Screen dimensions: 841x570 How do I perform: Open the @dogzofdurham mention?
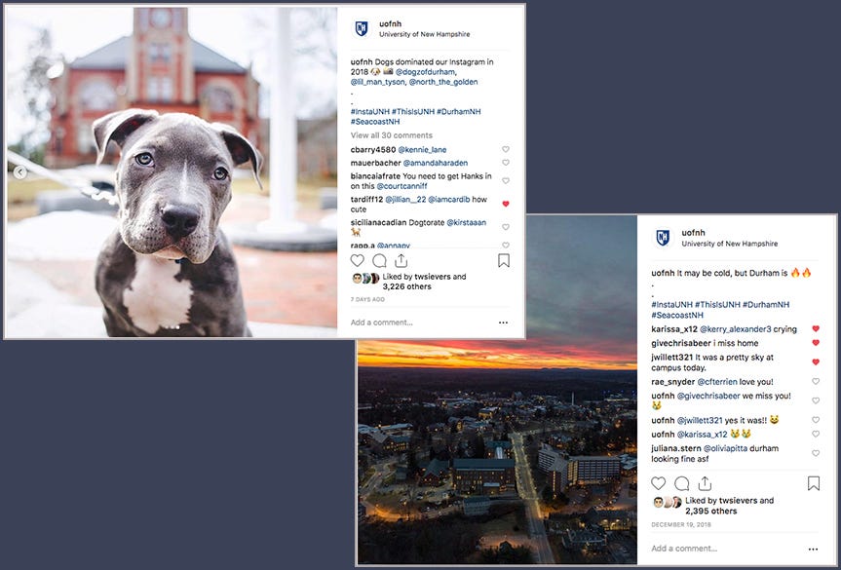426,72
